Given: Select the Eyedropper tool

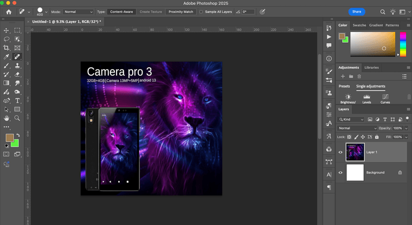Looking at the screenshot, I should pos(6,57).
